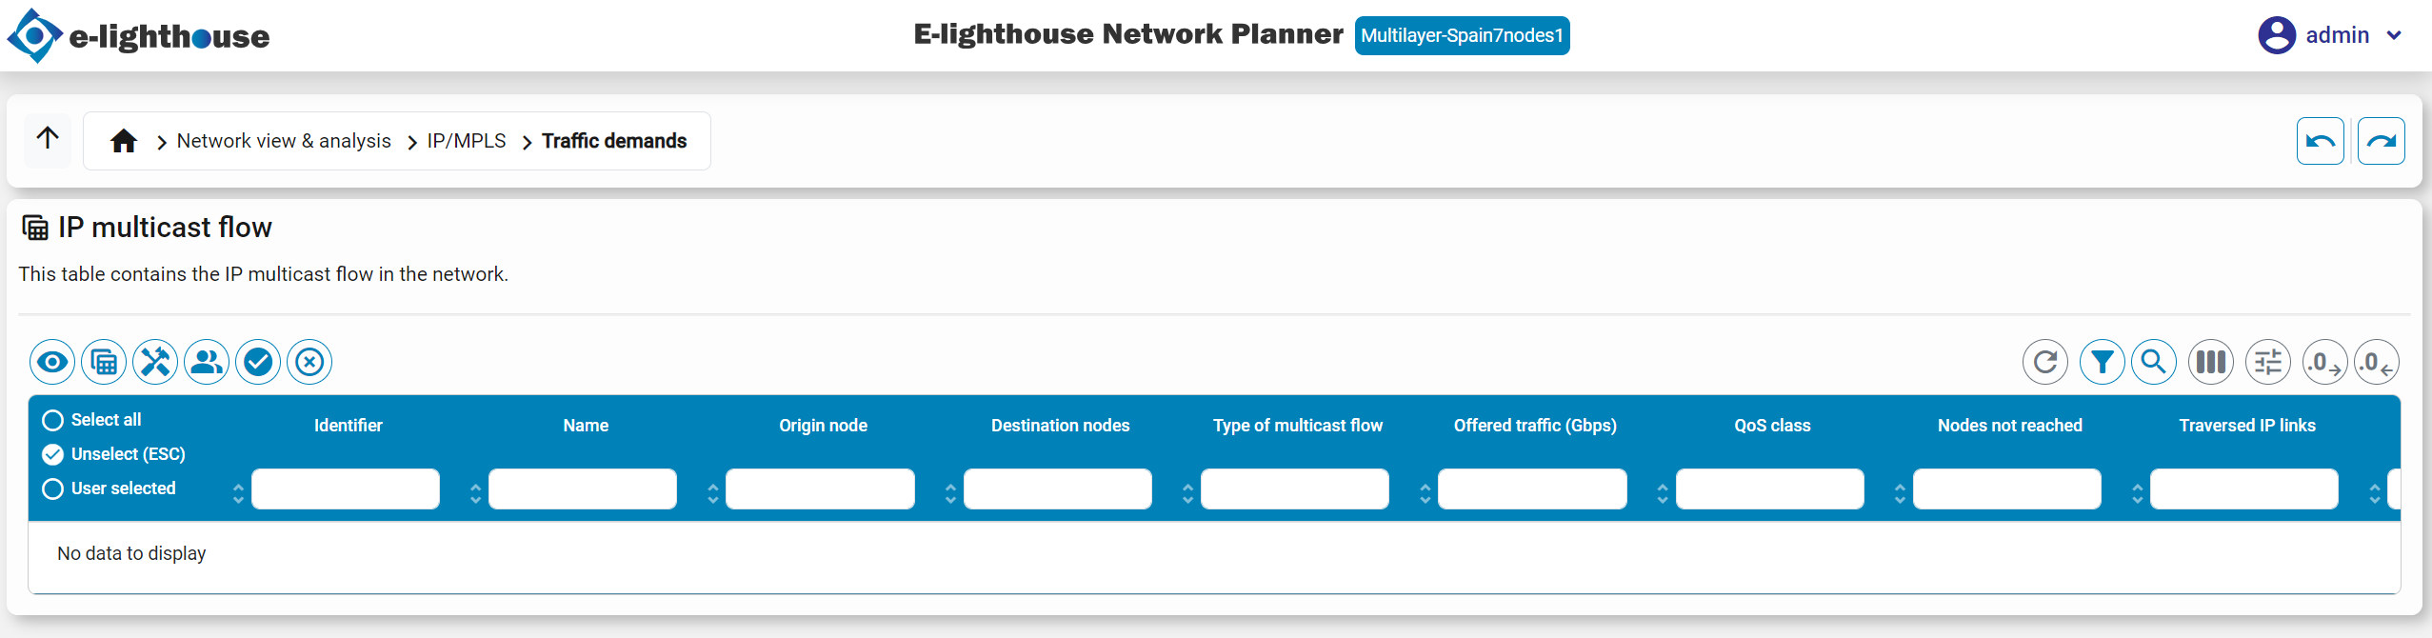Click the eye visibility icon on the table toolbar

(x=51, y=362)
